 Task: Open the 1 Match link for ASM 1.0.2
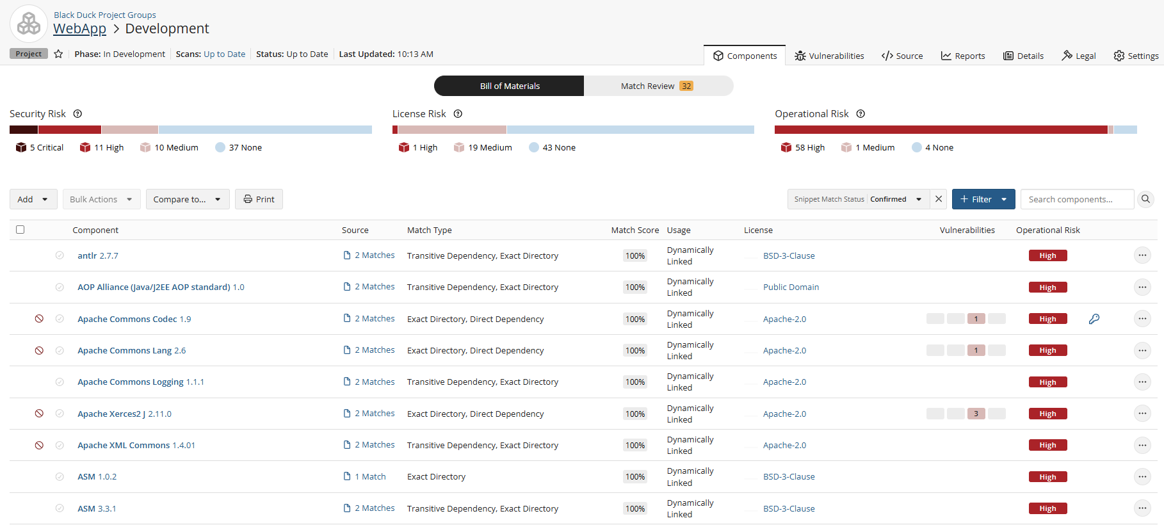coord(365,477)
